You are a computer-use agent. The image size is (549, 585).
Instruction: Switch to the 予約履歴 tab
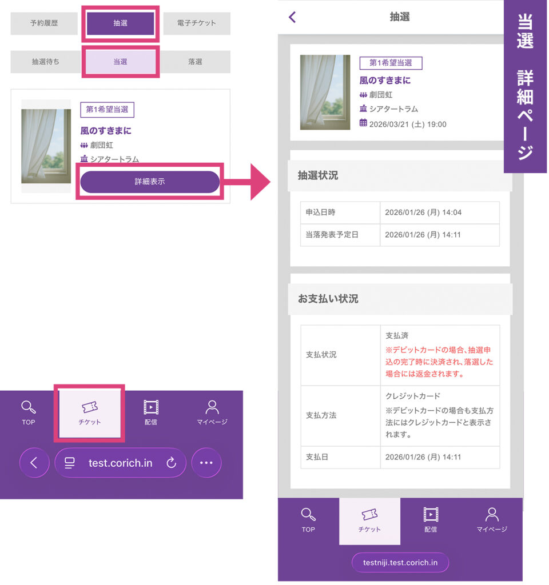pos(44,24)
